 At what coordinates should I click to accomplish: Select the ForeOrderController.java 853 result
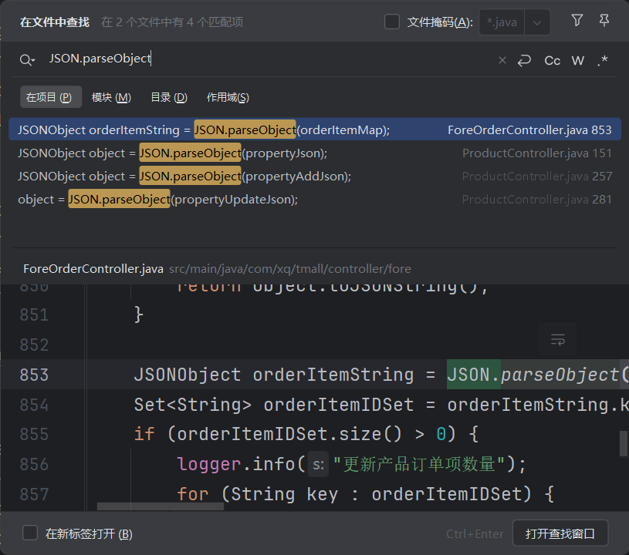click(x=315, y=129)
